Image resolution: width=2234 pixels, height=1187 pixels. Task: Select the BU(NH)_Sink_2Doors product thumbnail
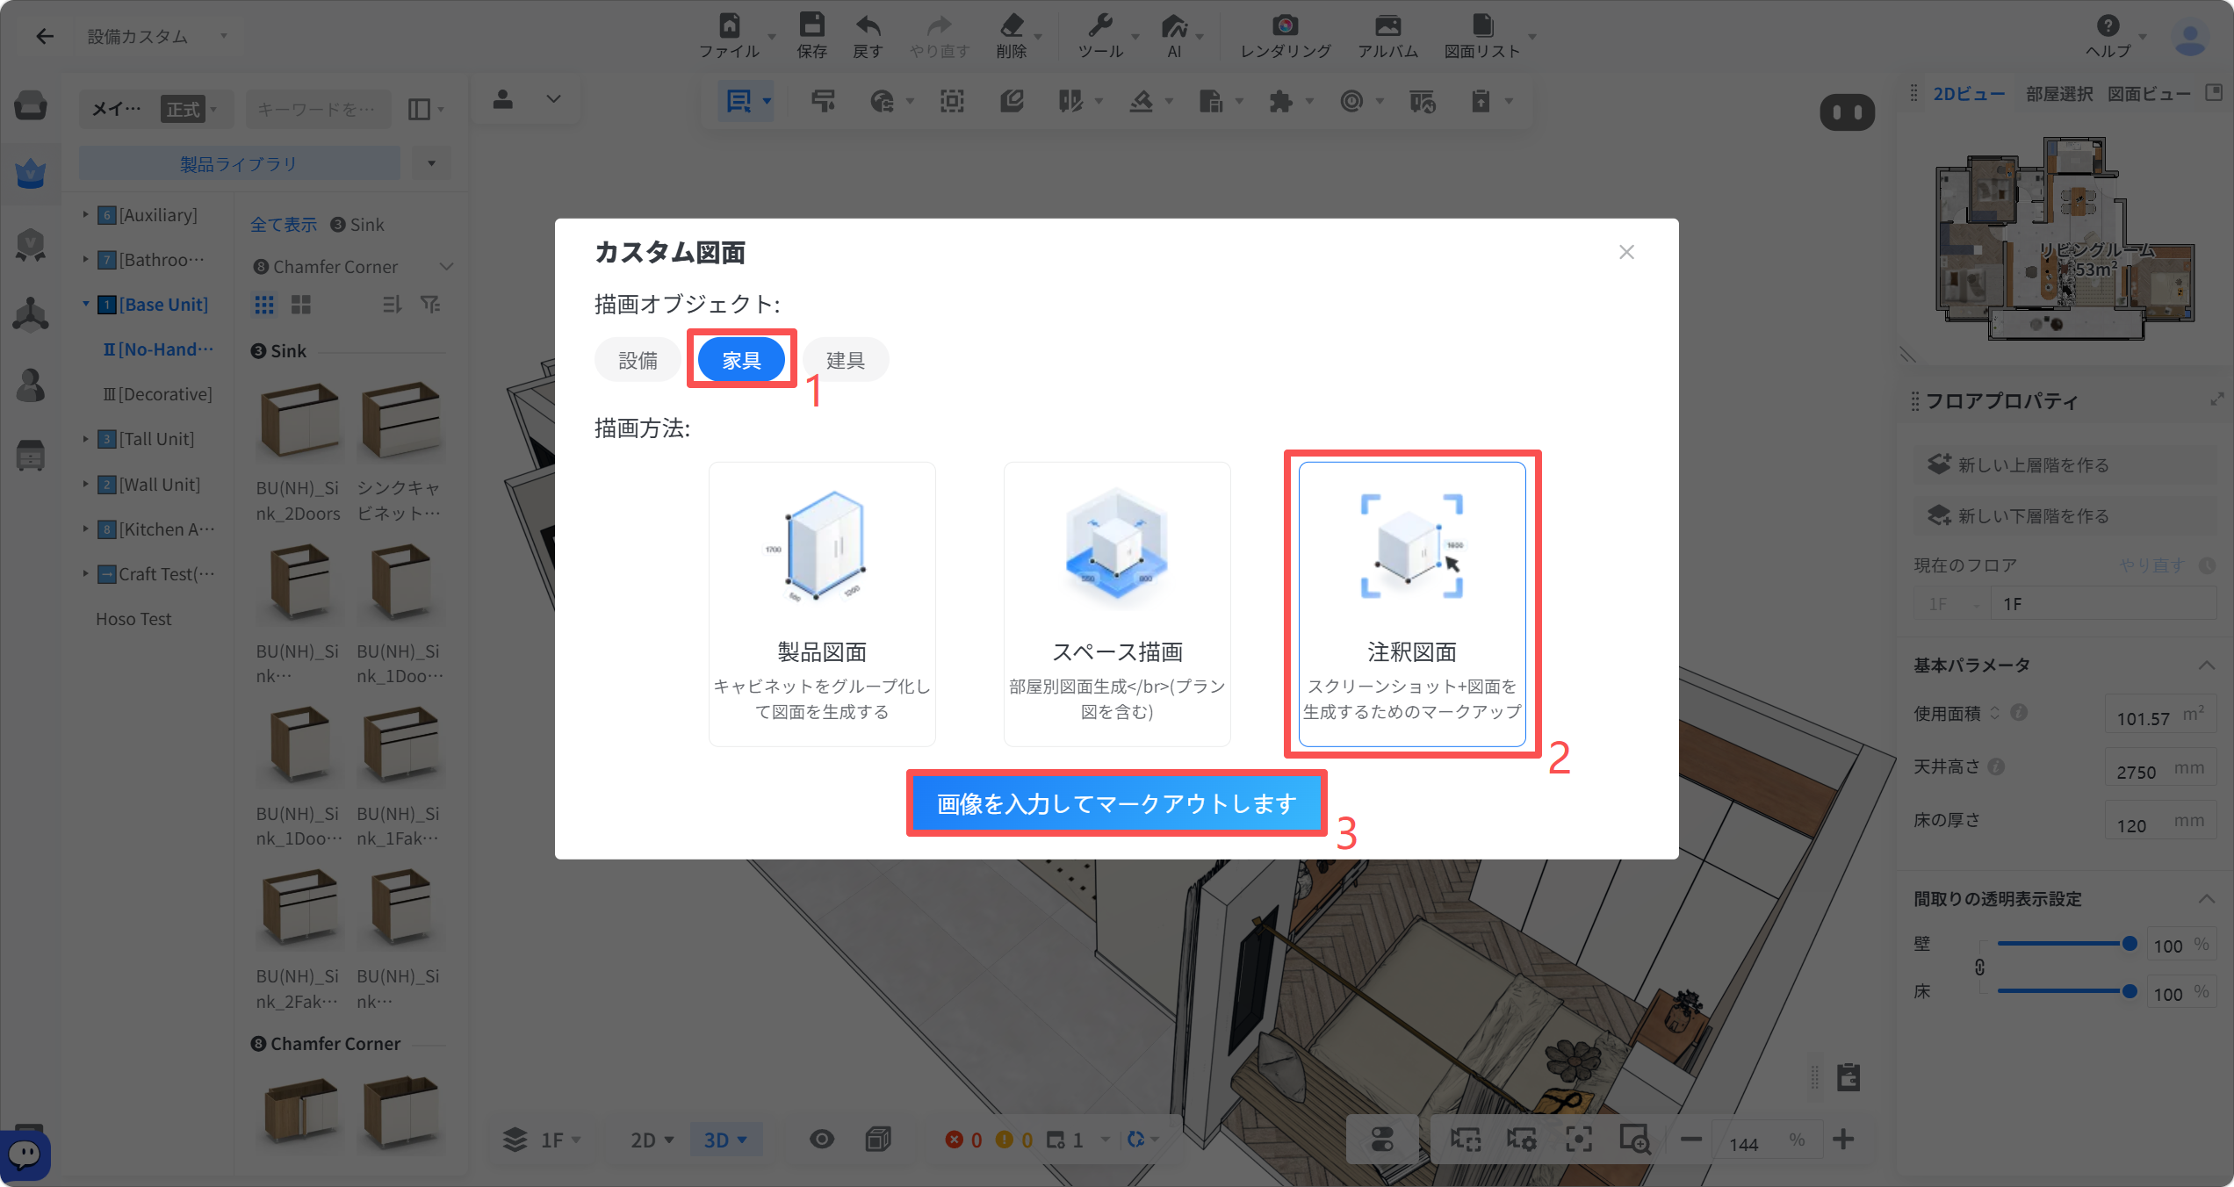click(x=299, y=422)
